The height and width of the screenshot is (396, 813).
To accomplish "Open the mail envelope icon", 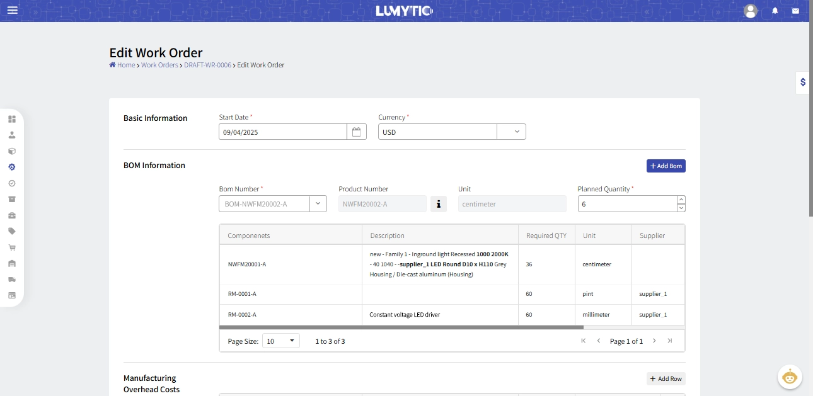I will tap(795, 11).
